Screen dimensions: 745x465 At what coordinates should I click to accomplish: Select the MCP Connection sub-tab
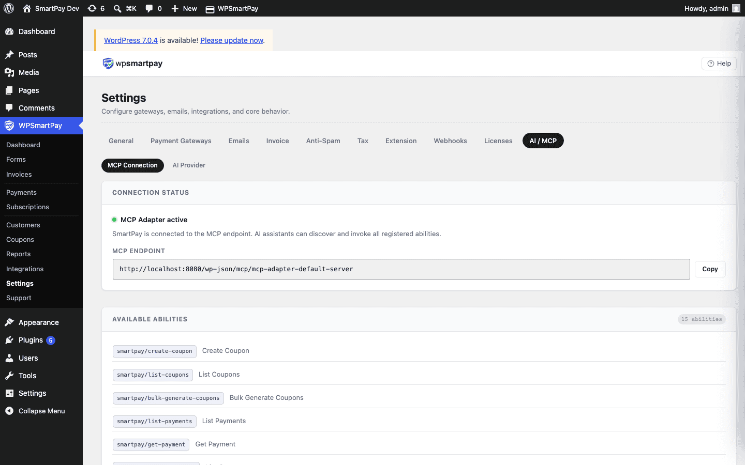coord(132,165)
